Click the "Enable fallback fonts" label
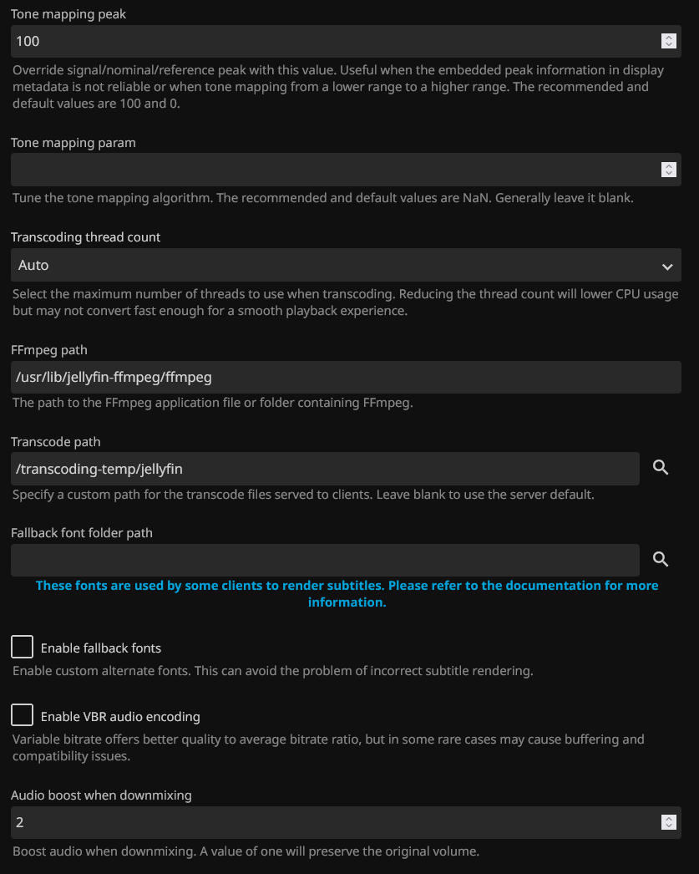This screenshot has height=874, width=699. [101, 648]
